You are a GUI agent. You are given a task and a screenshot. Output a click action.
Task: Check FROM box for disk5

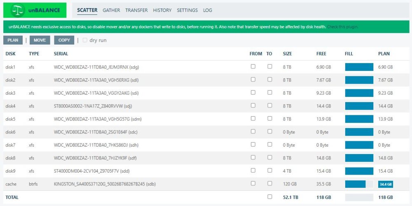[x=253, y=119]
